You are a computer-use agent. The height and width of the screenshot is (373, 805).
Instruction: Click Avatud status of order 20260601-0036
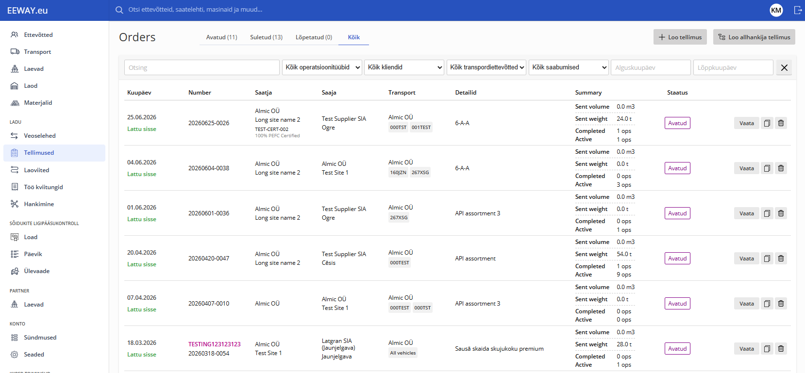677,213
